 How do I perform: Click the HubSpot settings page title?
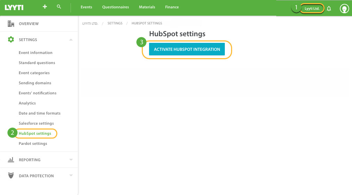click(x=177, y=34)
